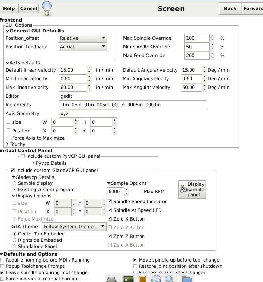Screen dimensions: 263x282
Task: Increase Default Angular velocity with up arrow
Action: (x=204, y=68)
